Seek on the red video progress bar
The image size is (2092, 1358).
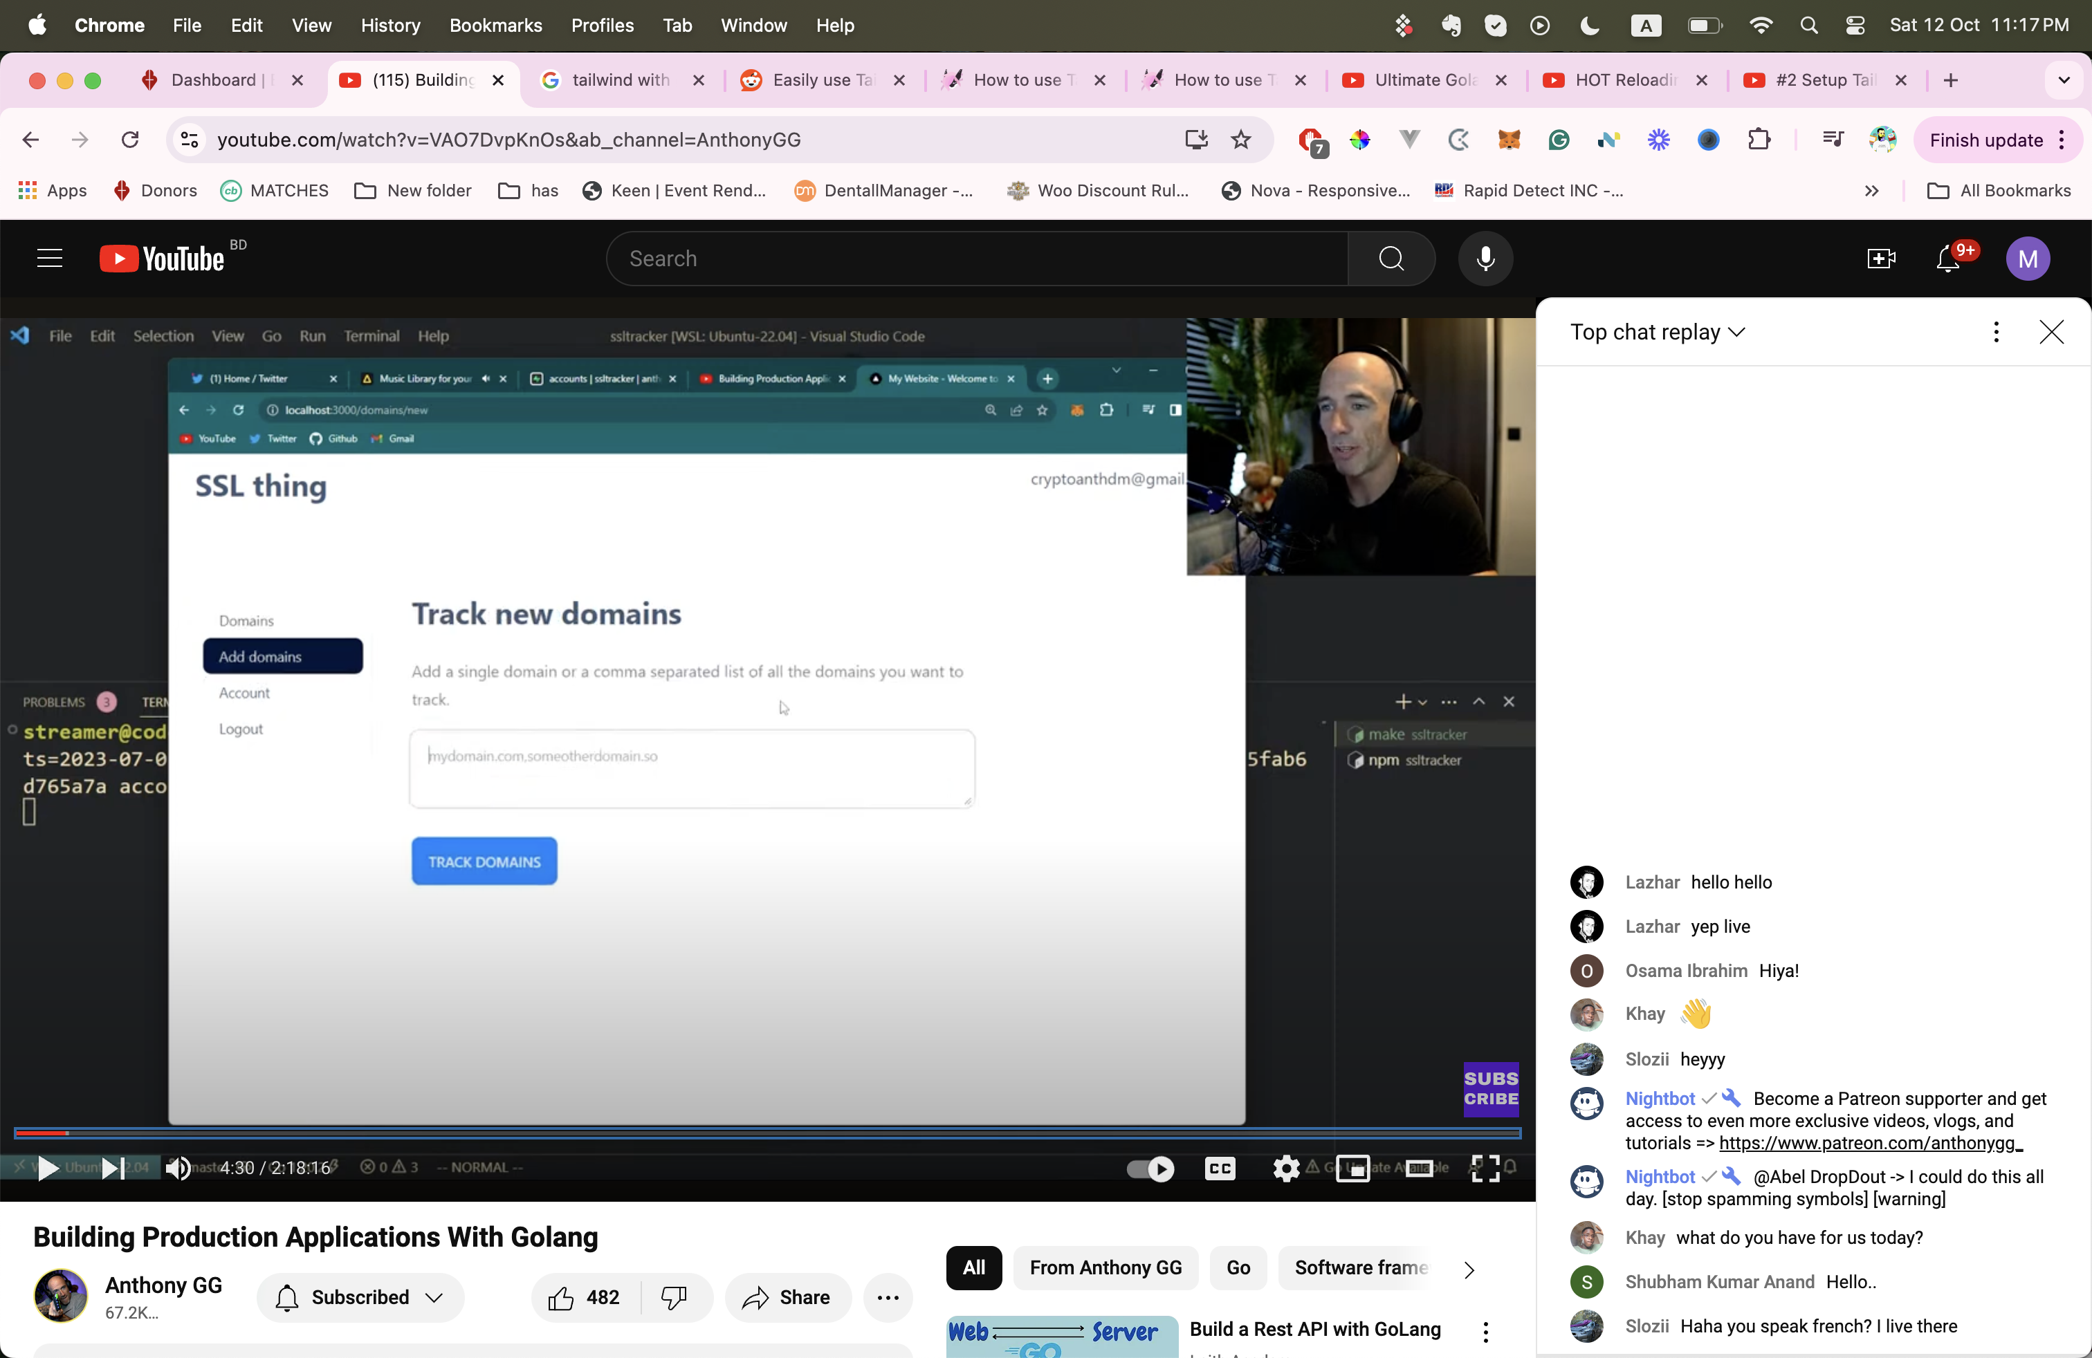pos(767,1133)
